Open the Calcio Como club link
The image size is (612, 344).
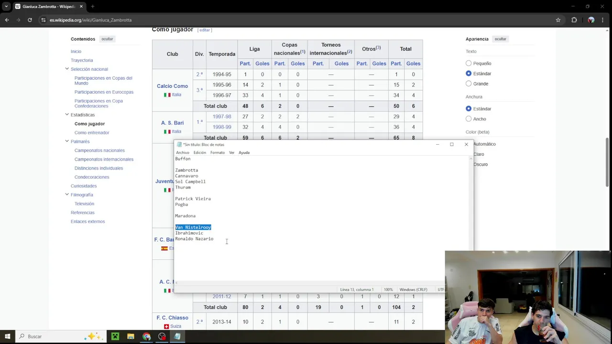tap(172, 86)
